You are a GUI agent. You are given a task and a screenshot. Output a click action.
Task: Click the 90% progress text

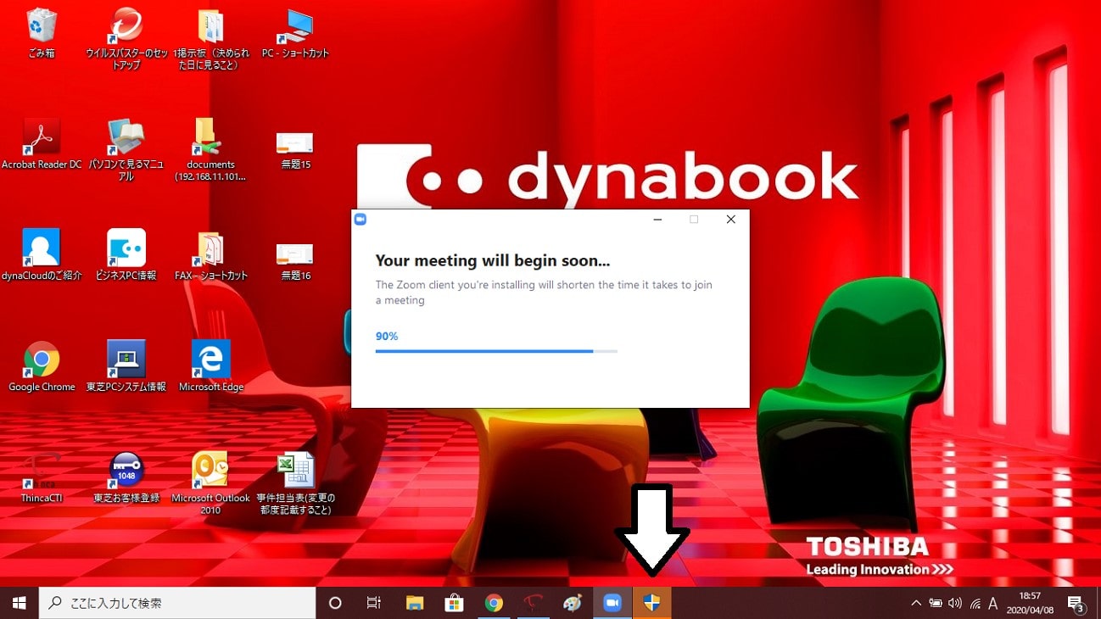pyautogui.click(x=387, y=337)
